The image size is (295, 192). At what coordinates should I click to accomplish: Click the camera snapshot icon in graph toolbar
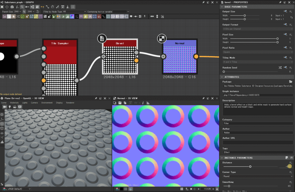coord(12,7)
